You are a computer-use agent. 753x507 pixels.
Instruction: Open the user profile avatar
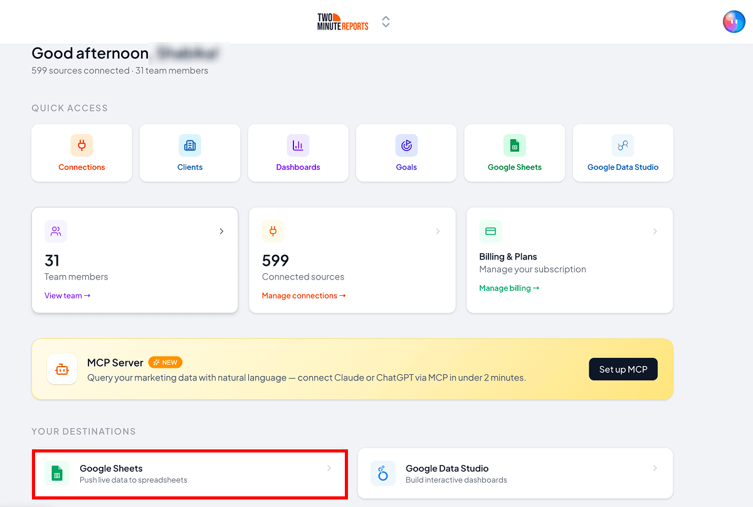[734, 22]
